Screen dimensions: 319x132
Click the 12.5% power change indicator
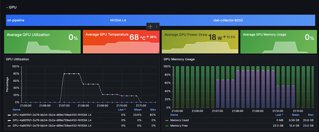(x=229, y=37)
